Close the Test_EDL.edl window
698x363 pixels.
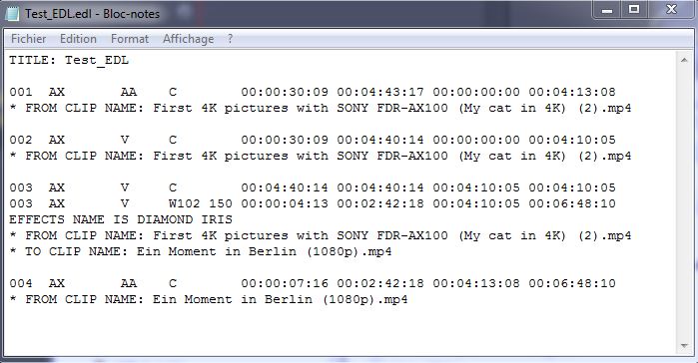[x=671, y=10]
